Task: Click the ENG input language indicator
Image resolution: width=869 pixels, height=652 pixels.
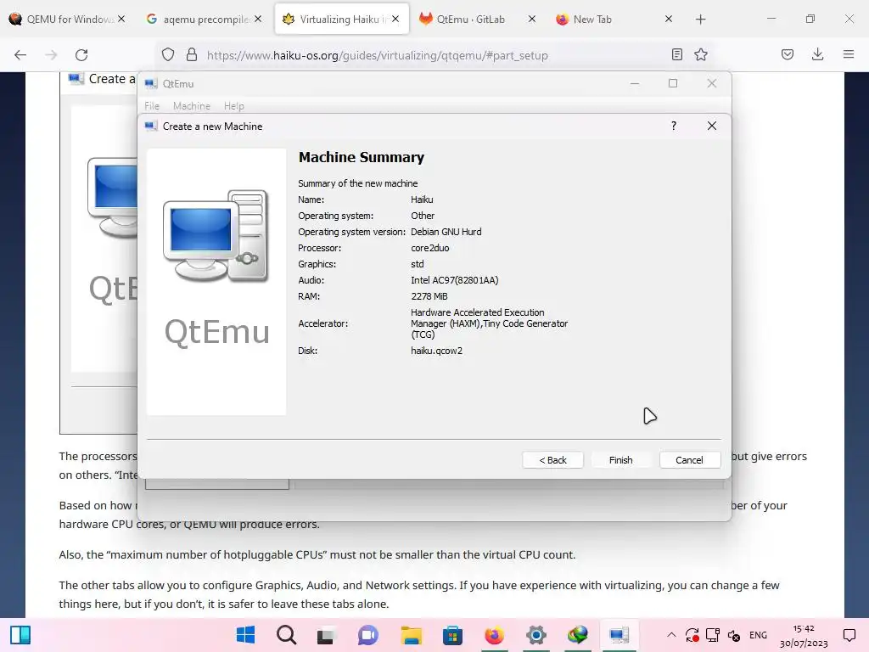Action: [x=758, y=635]
